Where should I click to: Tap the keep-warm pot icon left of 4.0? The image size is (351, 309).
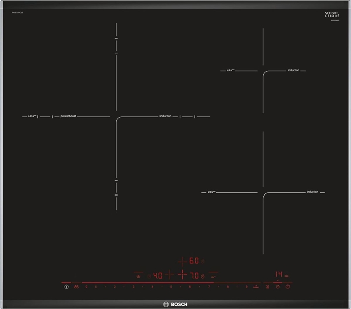pyautogui.click(x=138, y=277)
